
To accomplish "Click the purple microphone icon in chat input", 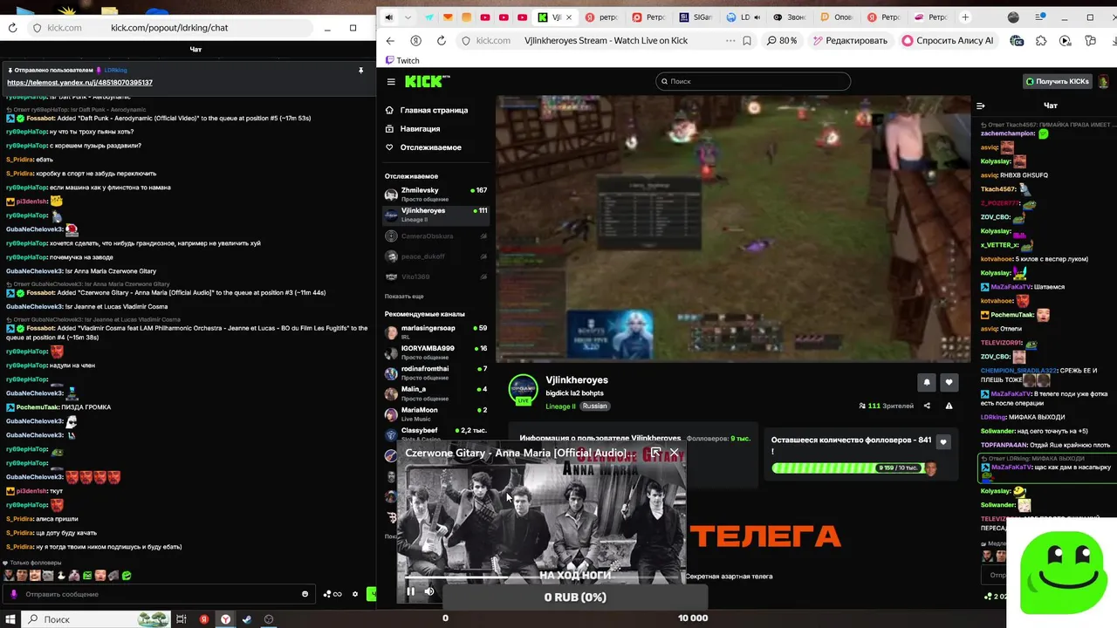I will click(13, 594).
